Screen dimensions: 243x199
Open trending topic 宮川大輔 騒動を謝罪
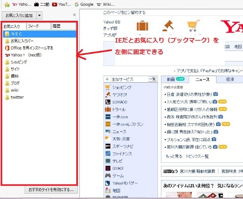pyautogui.click(x=198, y=171)
